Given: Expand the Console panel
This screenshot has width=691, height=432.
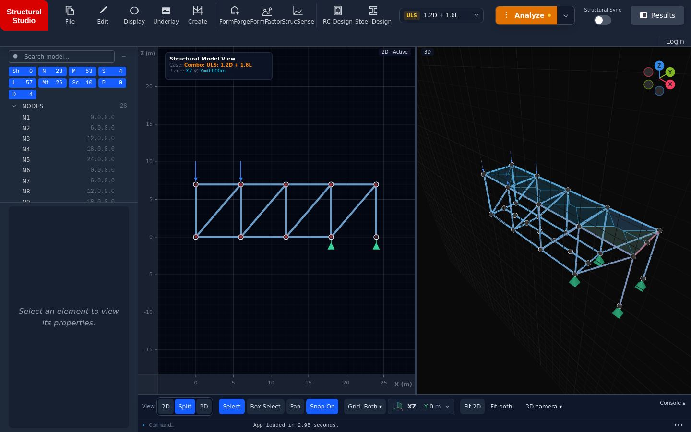Looking at the screenshot, I should [x=672, y=403].
